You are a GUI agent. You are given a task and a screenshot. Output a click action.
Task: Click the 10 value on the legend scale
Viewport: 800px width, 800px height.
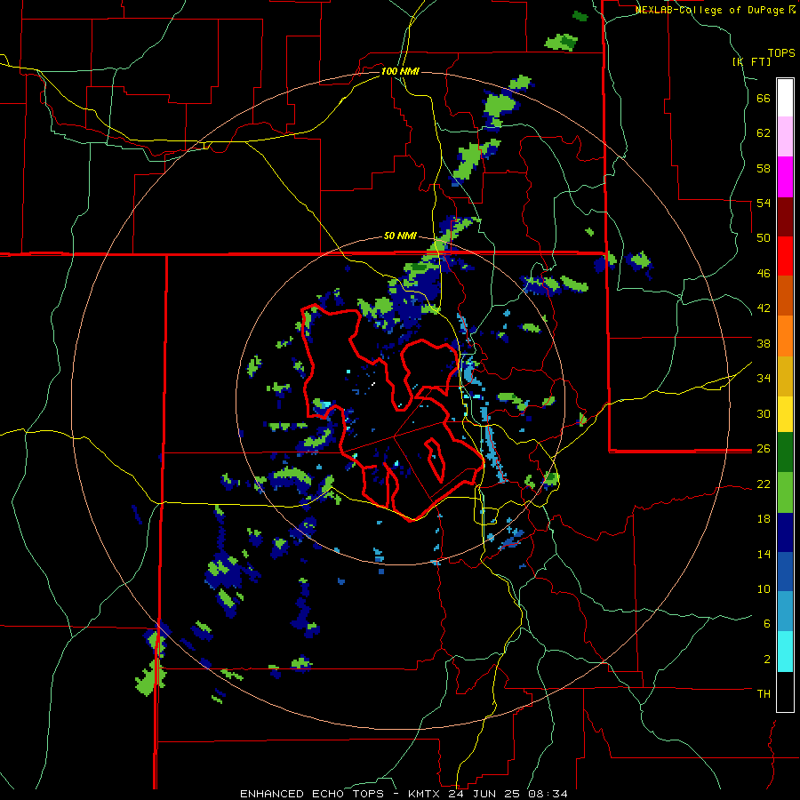point(764,588)
